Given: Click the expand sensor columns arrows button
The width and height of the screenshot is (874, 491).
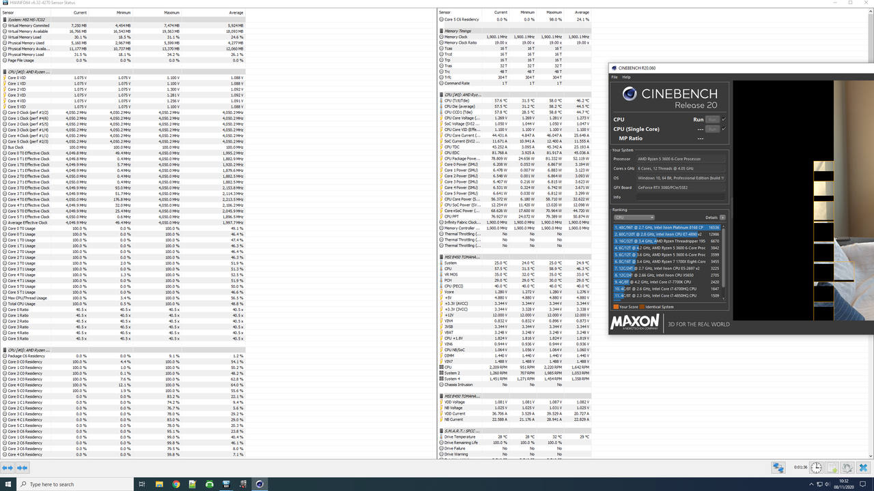Looking at the screenshot, I should [7, 468].
